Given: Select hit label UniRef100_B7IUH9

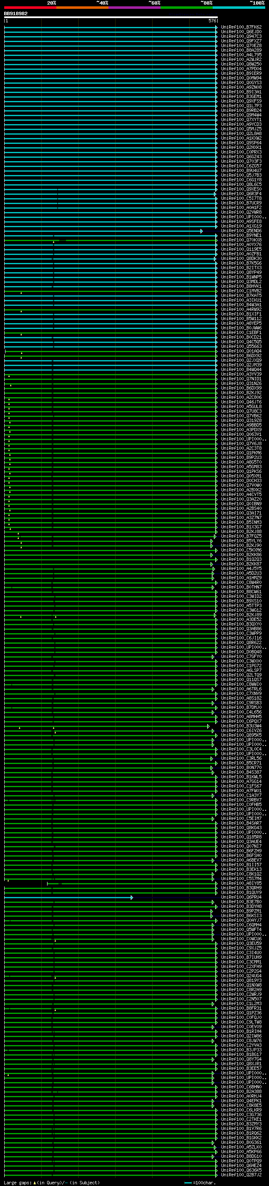Looking at the screenshot, I should (x=241, y=957).
